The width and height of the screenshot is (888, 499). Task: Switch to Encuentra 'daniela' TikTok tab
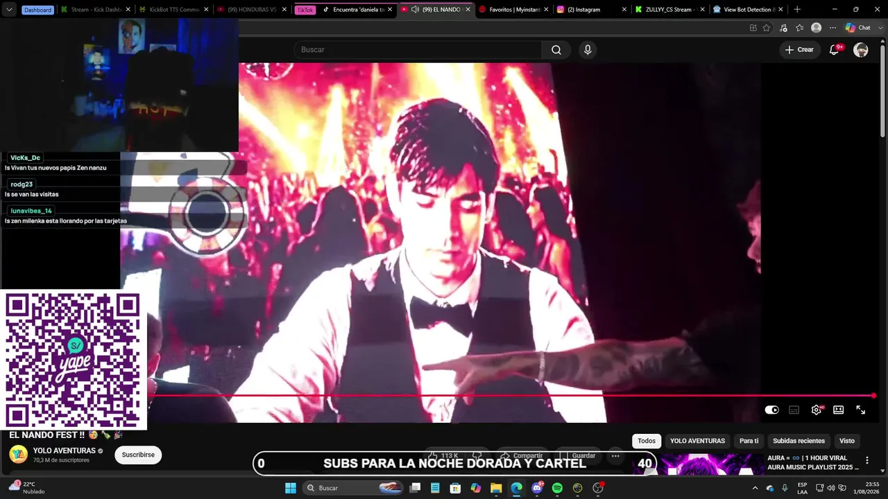click(x=357, y=10)
